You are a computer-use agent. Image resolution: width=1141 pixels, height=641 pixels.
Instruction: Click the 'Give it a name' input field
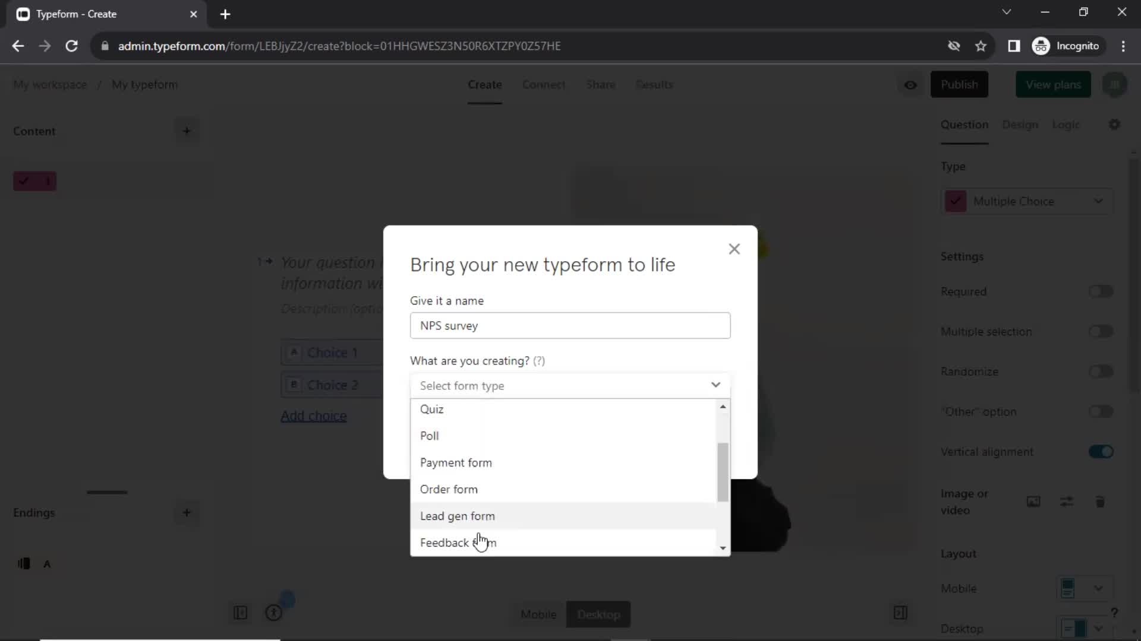570,326
